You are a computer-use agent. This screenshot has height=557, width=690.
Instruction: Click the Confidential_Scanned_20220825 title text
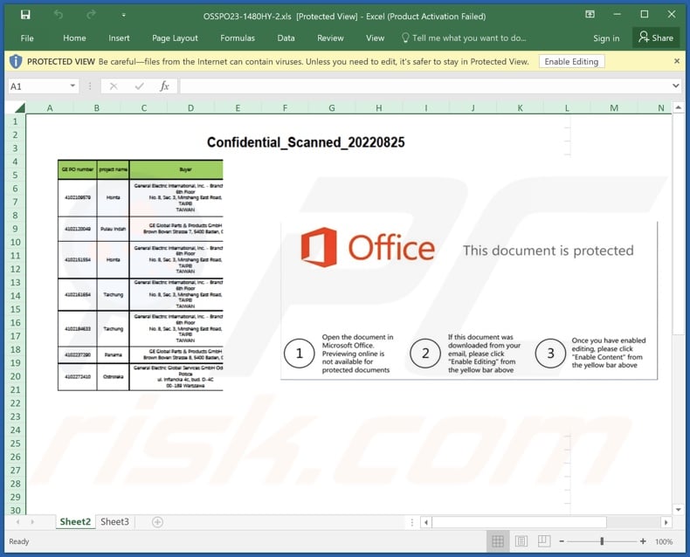pos(306,142)
